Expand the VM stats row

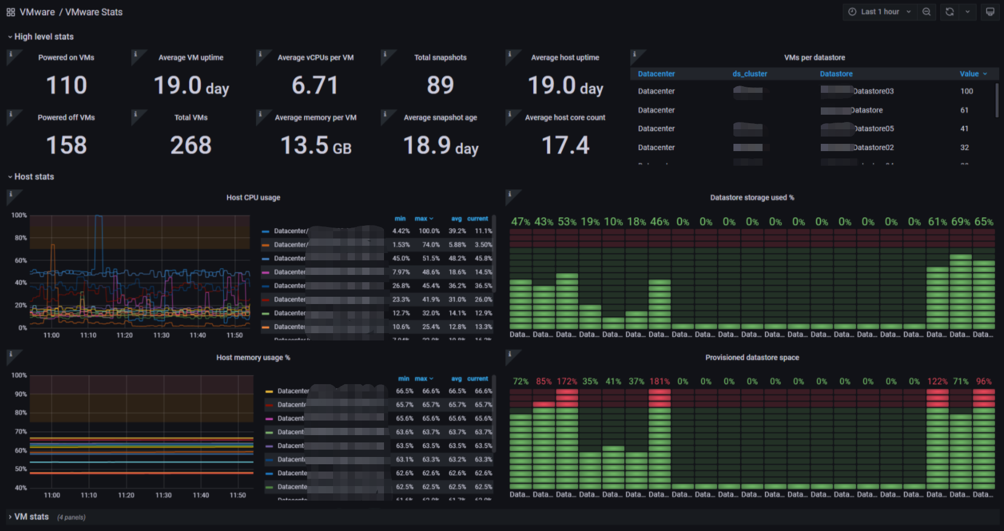(29, 517)
